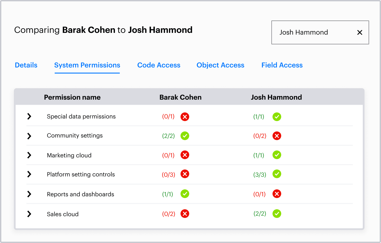Click green check for Josh's Platform setting controls

[277, 174]
